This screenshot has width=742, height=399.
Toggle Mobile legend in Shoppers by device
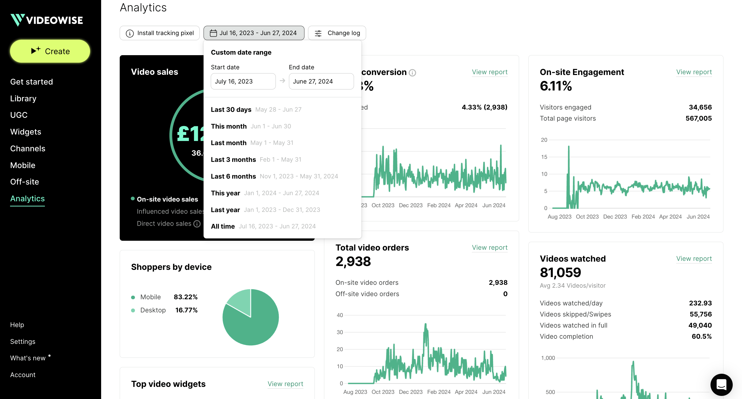[150, 297]
